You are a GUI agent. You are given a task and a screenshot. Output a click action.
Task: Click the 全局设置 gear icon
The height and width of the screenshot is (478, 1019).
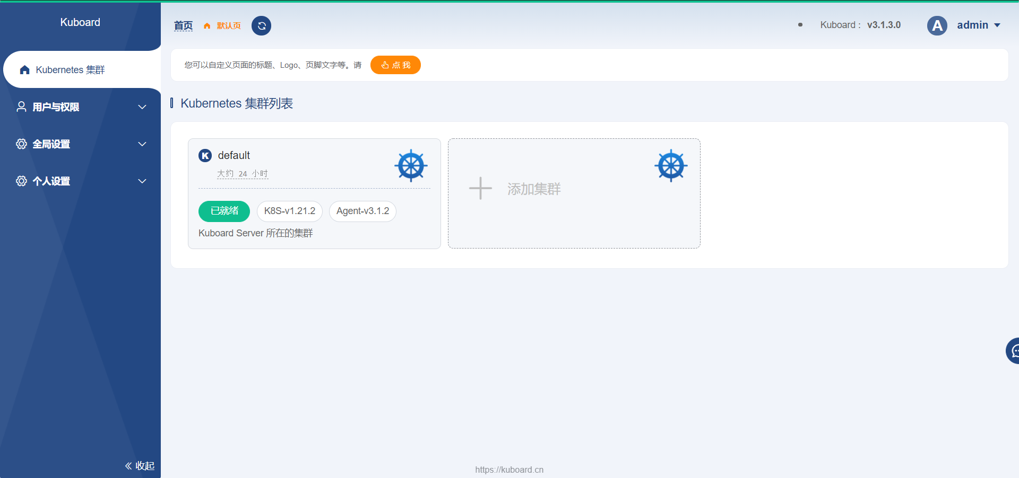pos(21,144)
